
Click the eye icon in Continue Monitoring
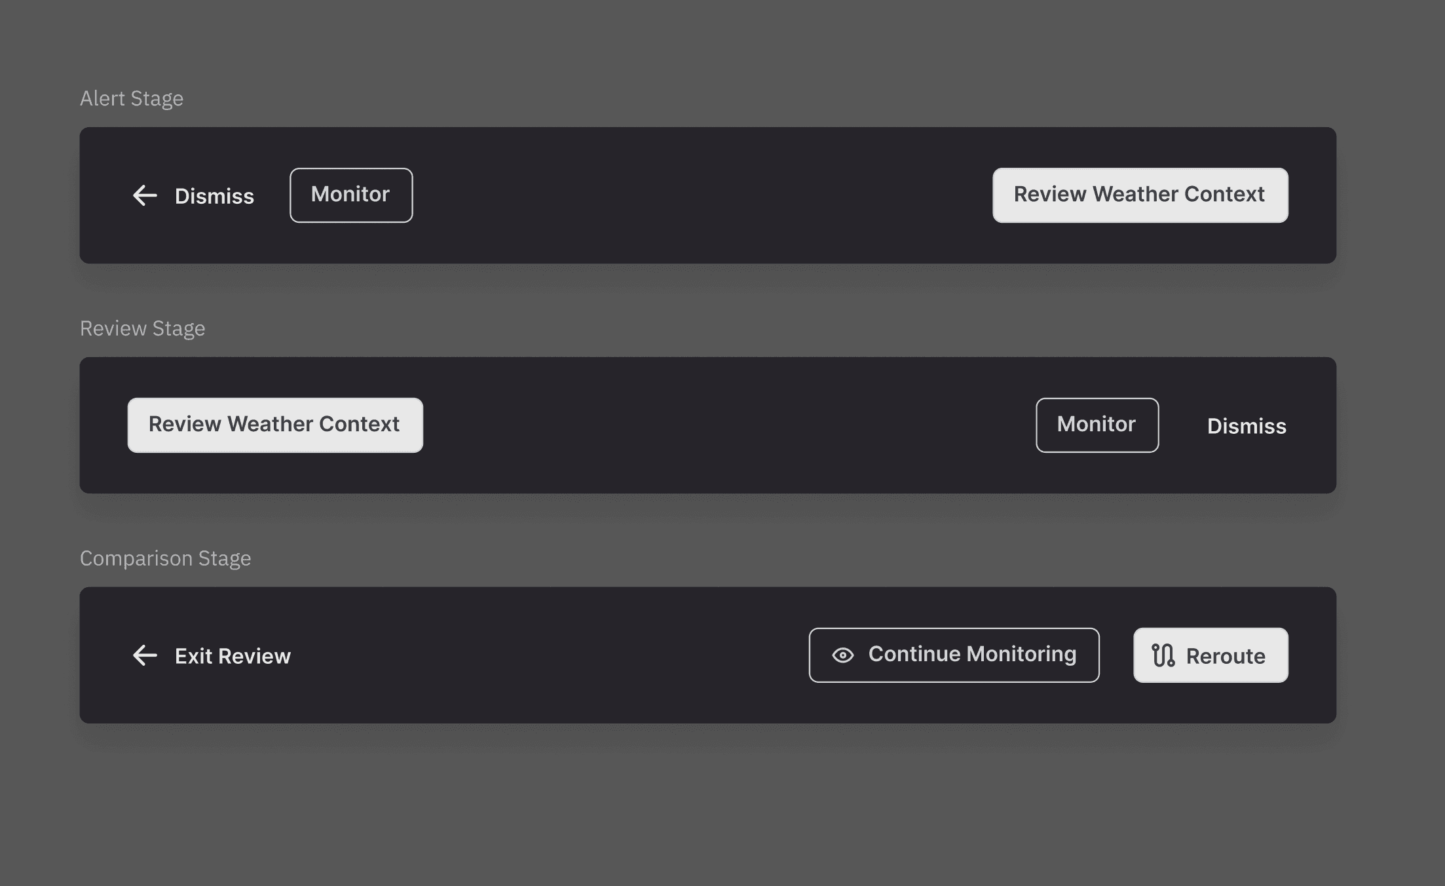[x=843, y=655]
